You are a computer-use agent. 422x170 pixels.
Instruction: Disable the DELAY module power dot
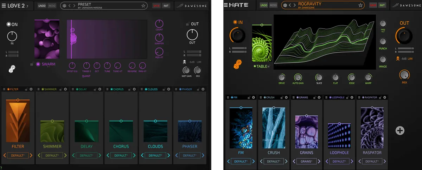(77, 89)
